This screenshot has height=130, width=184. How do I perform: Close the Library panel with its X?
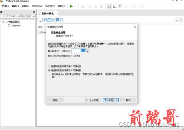(34, 12)
